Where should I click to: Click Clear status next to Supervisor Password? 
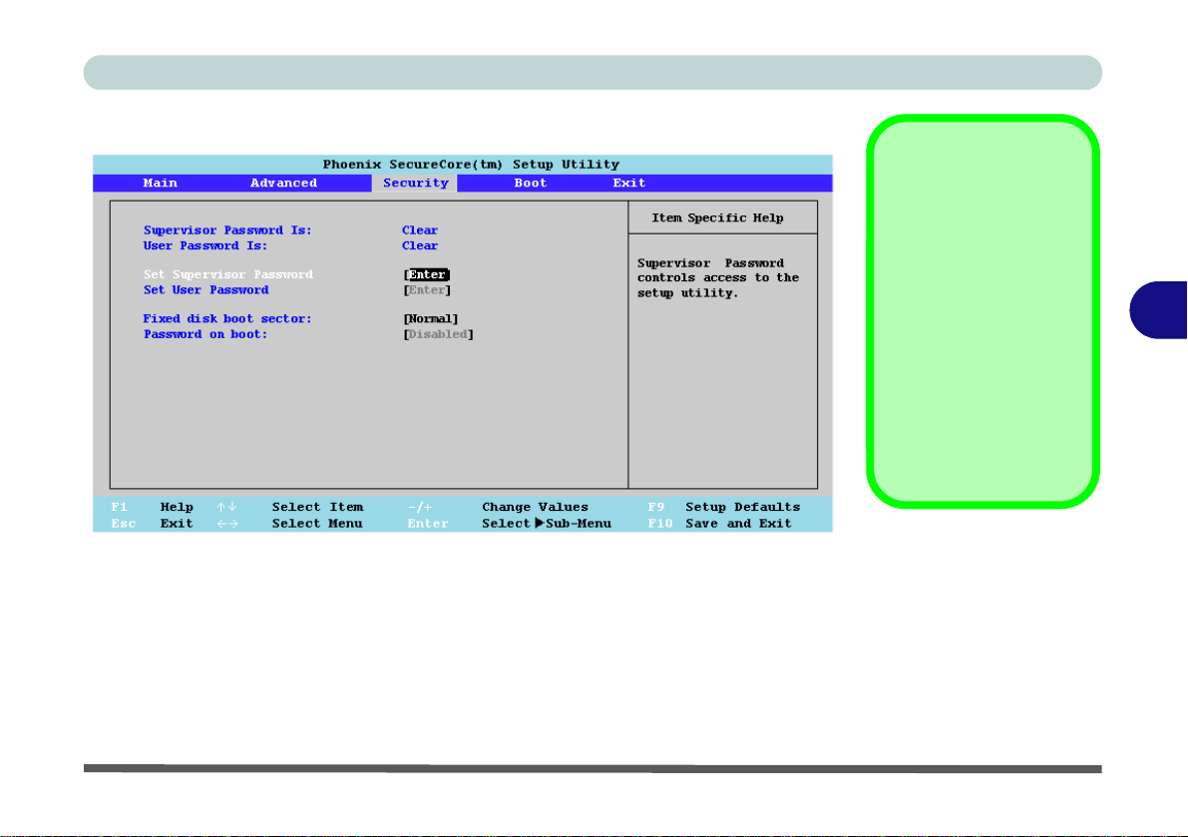tap(420, 230)
